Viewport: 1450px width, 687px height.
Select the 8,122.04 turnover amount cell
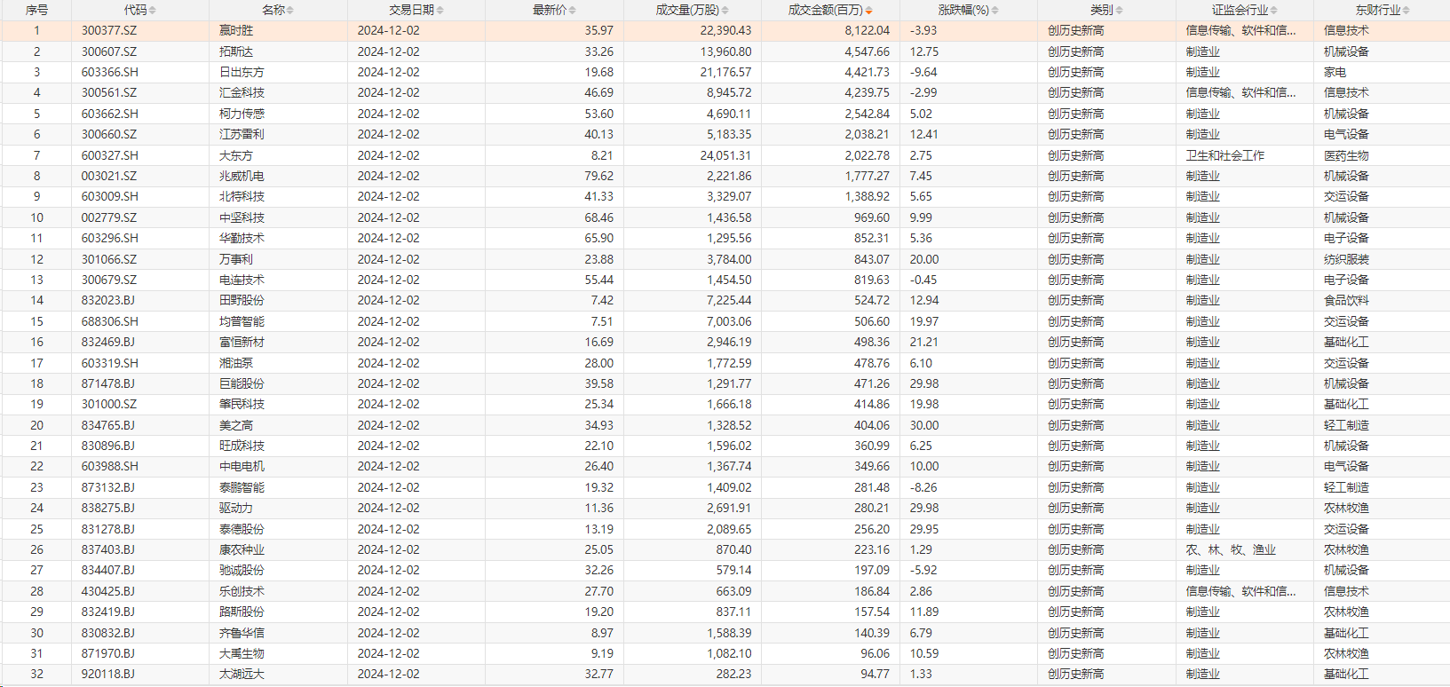pyautogui.click(x=867, y=30)
